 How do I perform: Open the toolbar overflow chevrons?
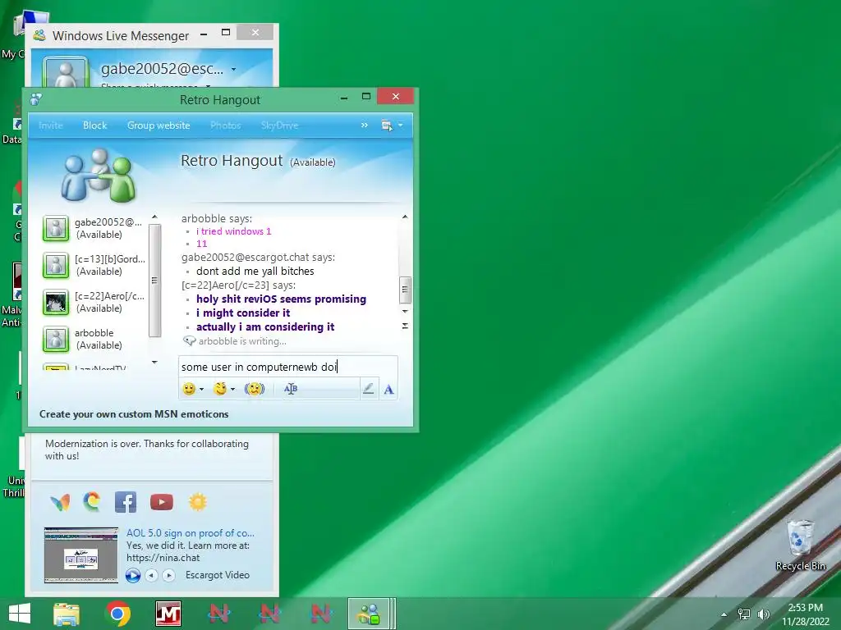pos(364,125)
